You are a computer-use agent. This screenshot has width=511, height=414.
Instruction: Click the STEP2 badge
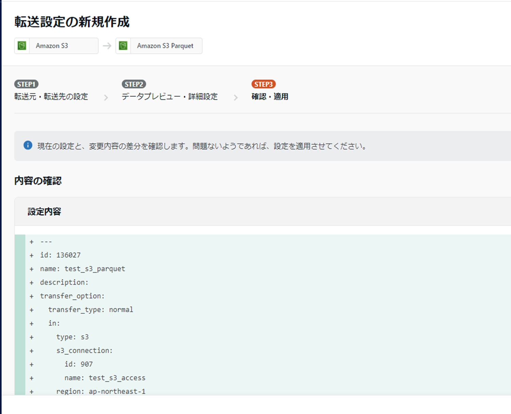134,84
